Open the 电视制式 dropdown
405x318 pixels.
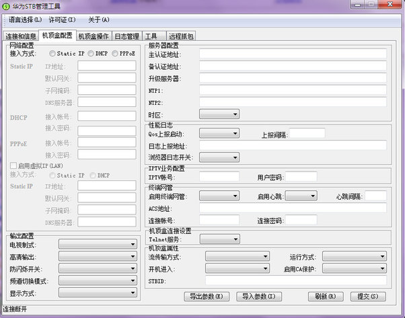coord(98,244)
